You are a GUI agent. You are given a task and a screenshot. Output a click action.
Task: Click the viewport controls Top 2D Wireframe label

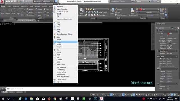8,24
